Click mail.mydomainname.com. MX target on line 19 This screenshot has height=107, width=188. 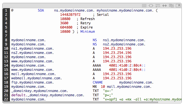pos(129,87)
